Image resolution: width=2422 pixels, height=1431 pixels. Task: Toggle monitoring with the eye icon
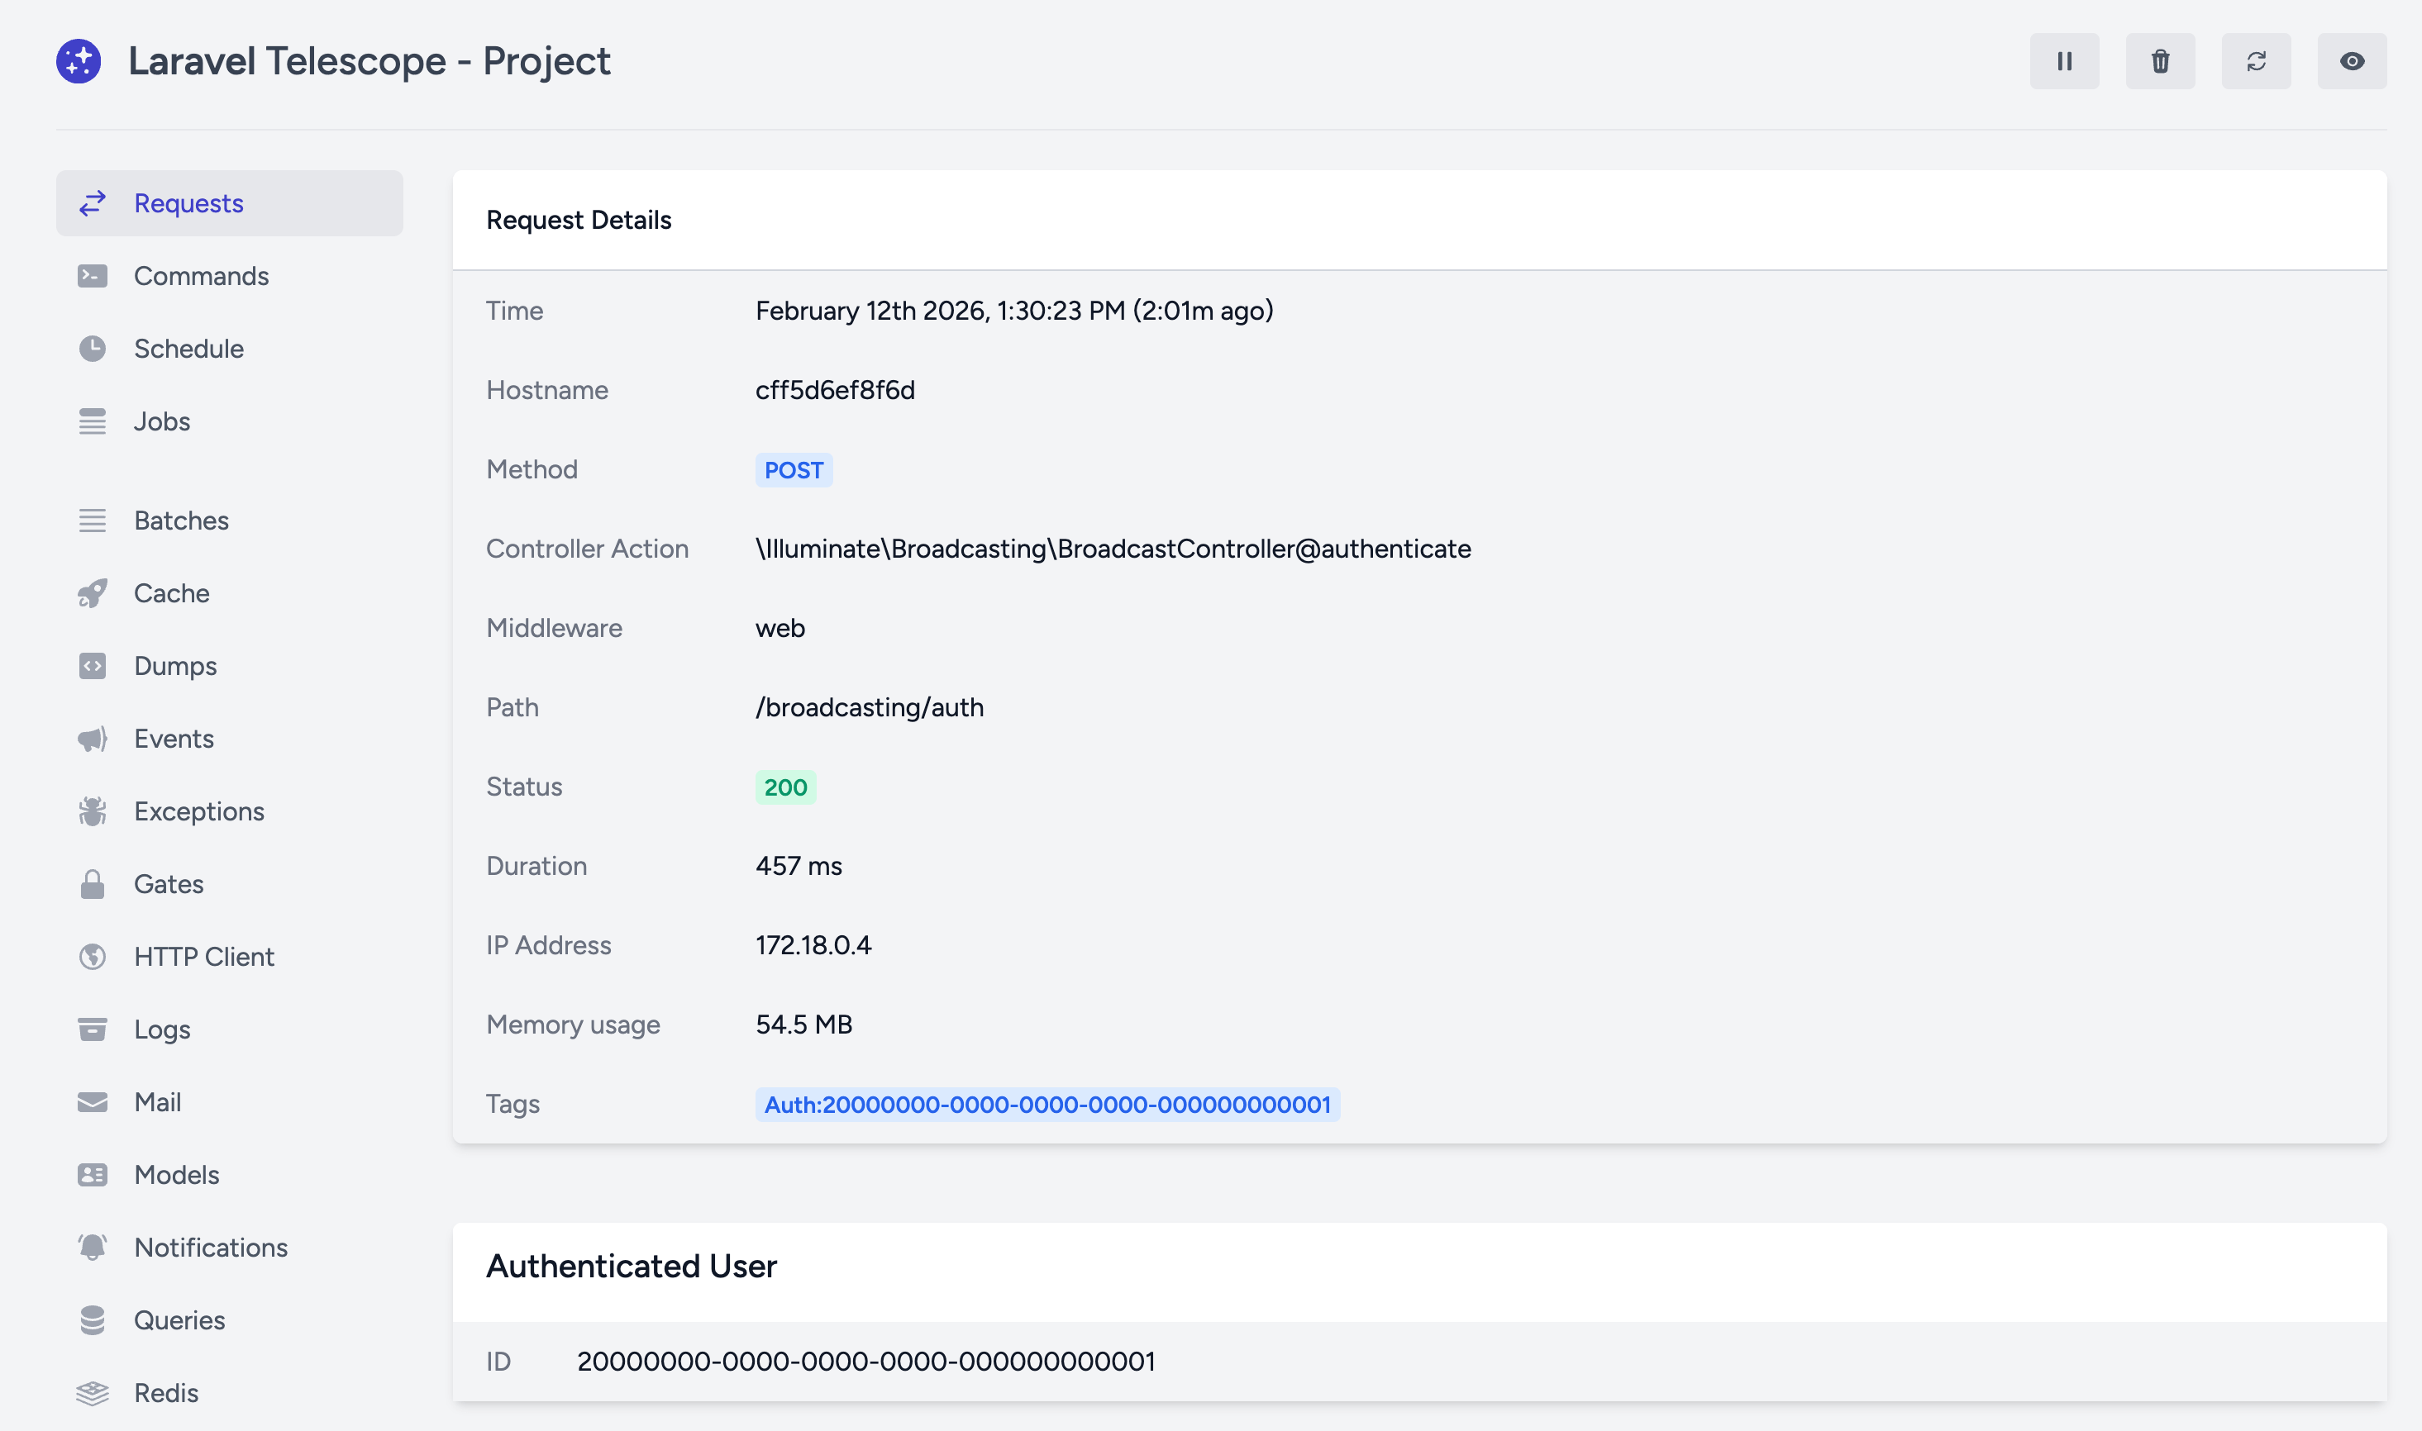(x=2351, y=62)
